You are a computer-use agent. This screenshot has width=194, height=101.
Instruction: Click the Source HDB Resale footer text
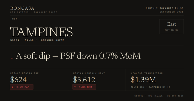(159, 96)
